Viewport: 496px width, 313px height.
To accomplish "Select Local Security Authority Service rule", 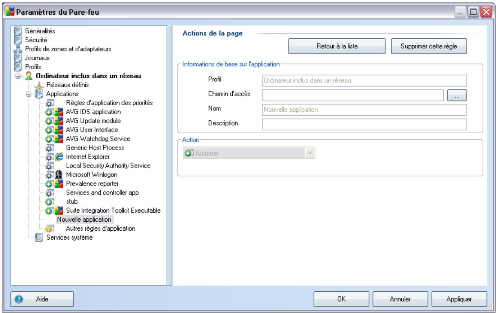I will (x=108, y=165).
